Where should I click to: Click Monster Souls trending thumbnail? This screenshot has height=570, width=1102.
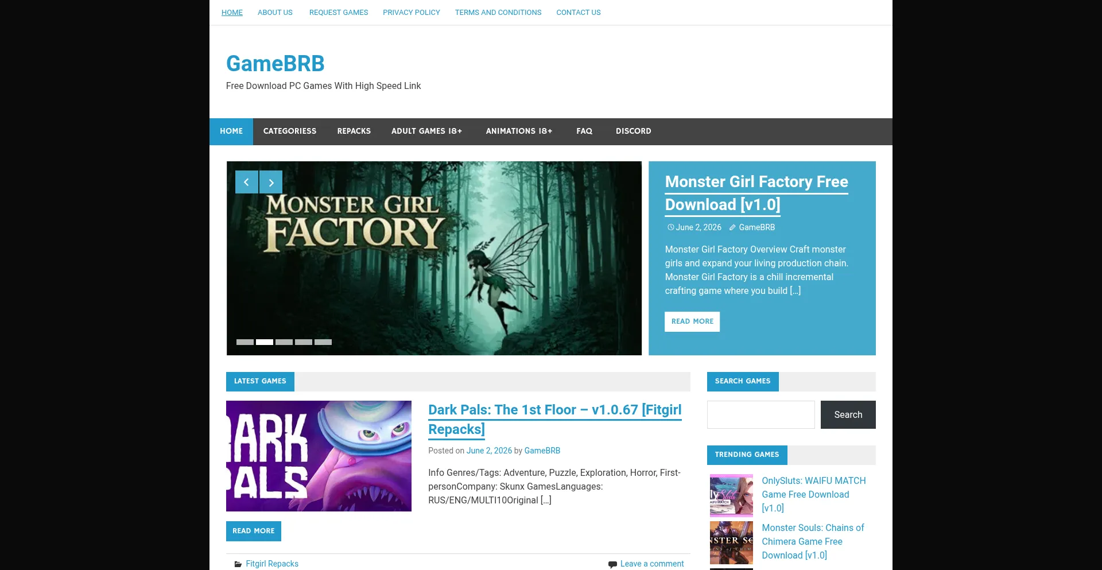point(731,543)
